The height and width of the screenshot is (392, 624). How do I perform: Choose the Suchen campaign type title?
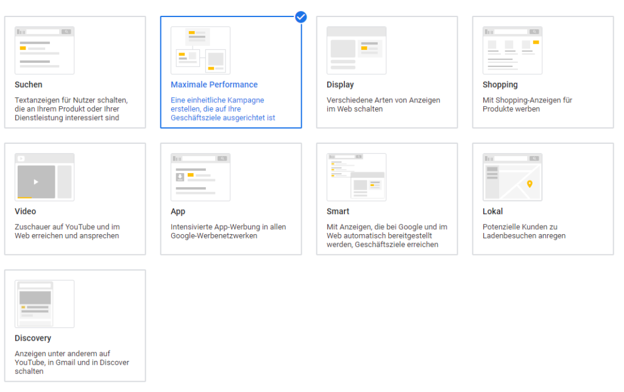tap(29, 85)
